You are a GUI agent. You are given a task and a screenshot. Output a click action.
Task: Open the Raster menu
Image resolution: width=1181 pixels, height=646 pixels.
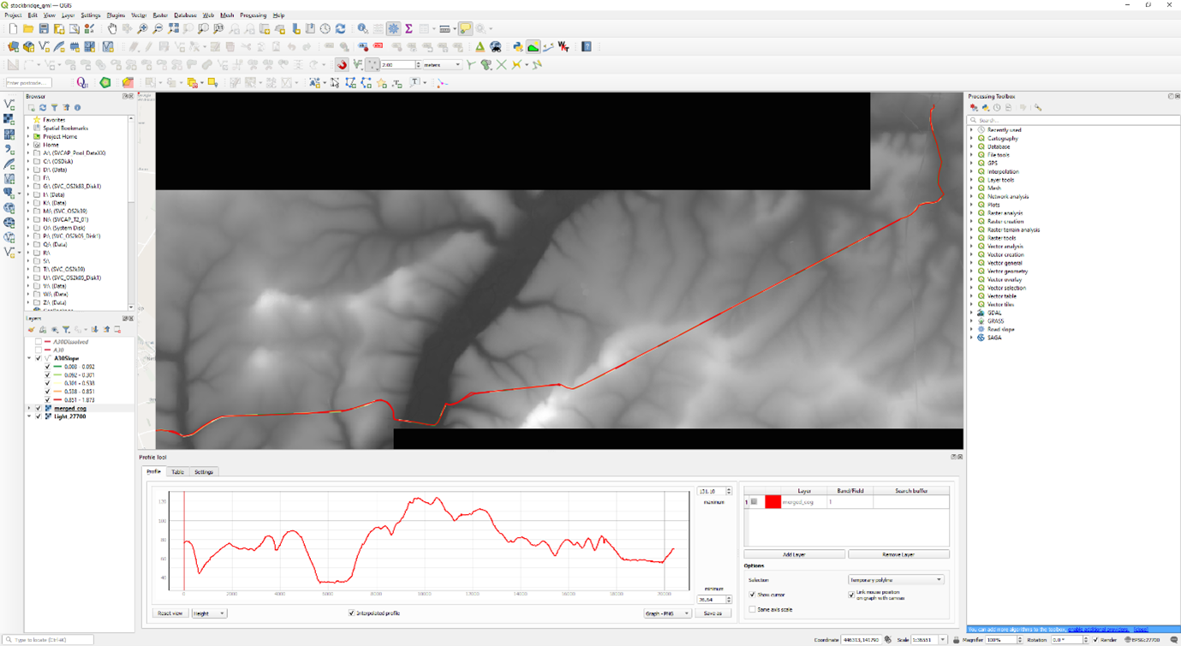point(160,15)
